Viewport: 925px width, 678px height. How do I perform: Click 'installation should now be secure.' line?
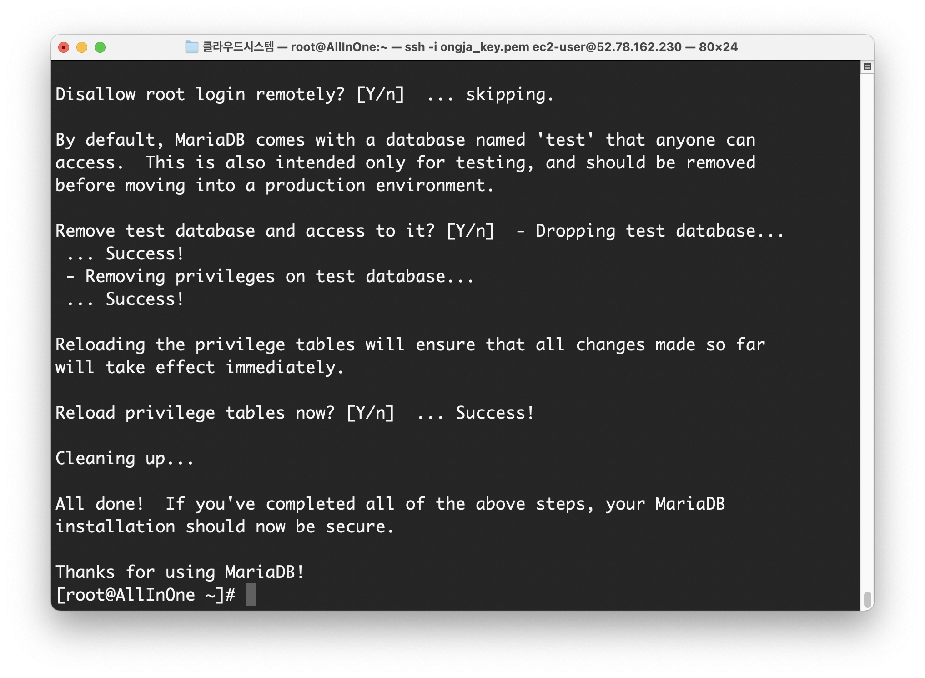(225, 526)
